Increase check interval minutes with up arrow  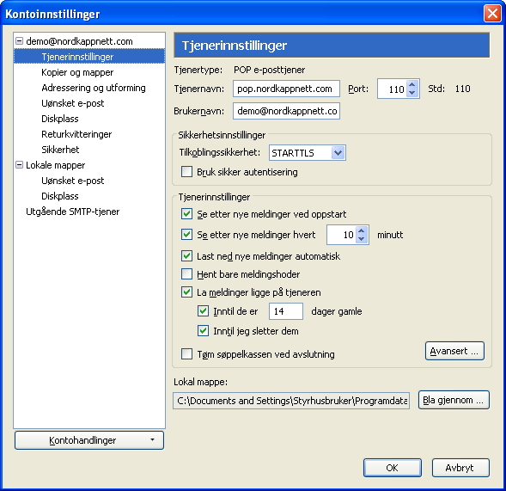[362, 230]
